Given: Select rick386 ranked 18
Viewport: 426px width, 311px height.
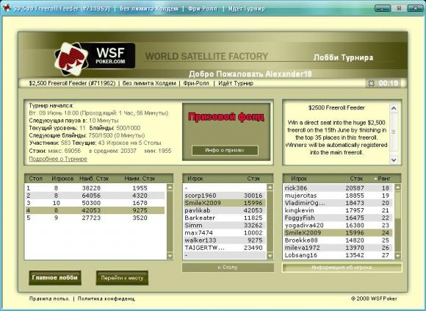Looking at the screenshot, I should pos(339,188).
